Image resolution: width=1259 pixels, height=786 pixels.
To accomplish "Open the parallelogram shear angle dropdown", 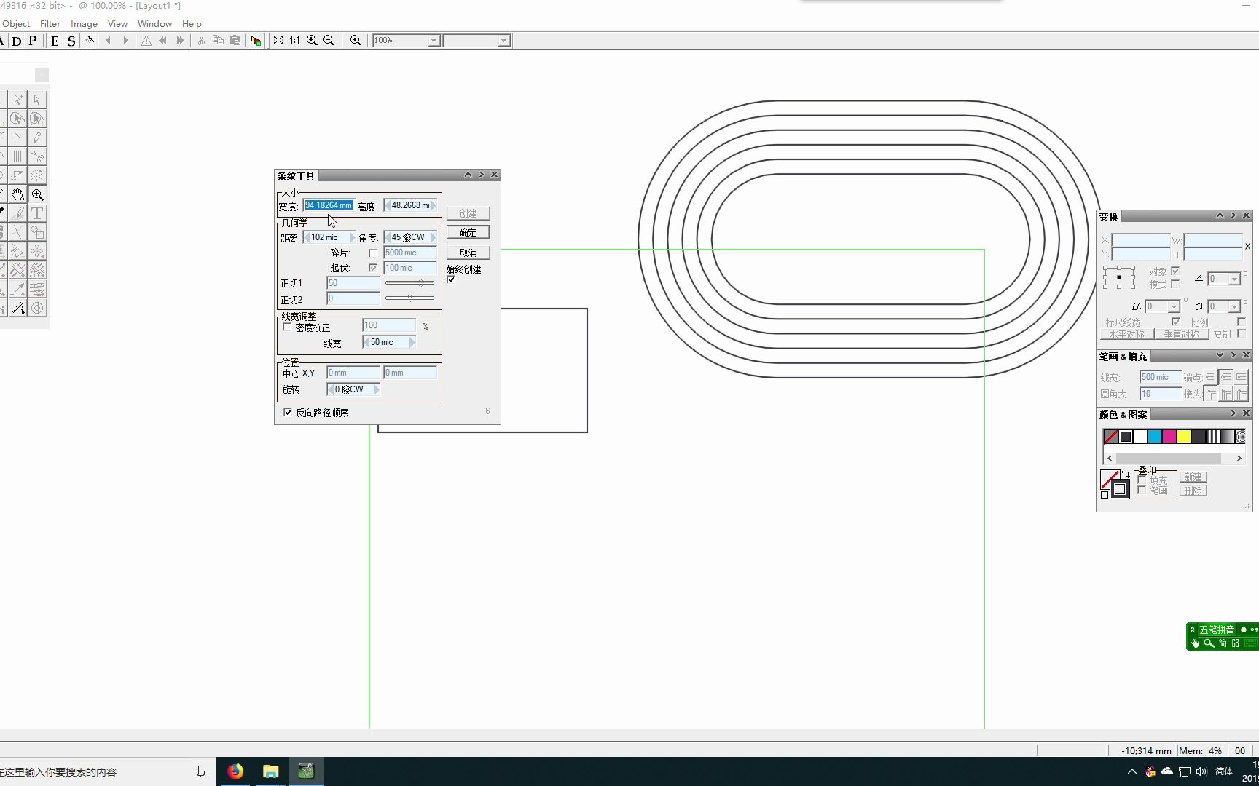I will coord(1174,307).
